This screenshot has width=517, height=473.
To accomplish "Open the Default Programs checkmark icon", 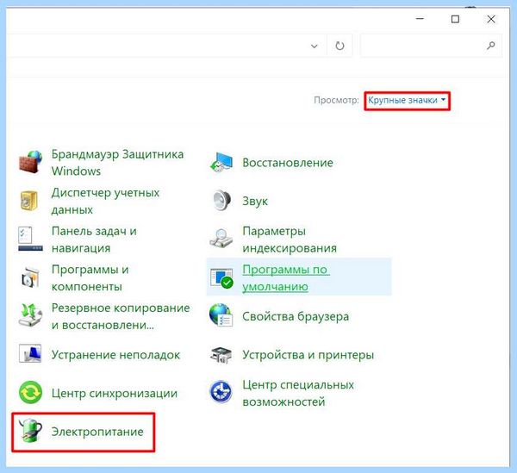I will tap(221, 277).
